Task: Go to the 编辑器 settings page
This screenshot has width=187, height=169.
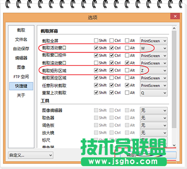Action: click(x=21, y=58)
